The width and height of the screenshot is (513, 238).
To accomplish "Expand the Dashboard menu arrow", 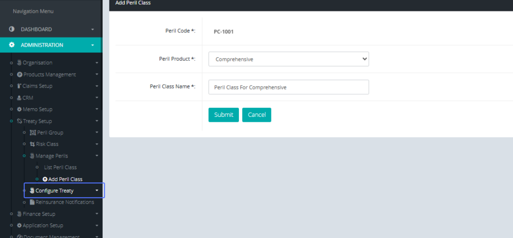I will 92,30.
